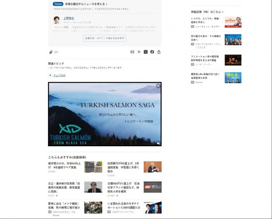Open いつでも、どこでも、金融・経済を学ぼう PR

(206, 20)
